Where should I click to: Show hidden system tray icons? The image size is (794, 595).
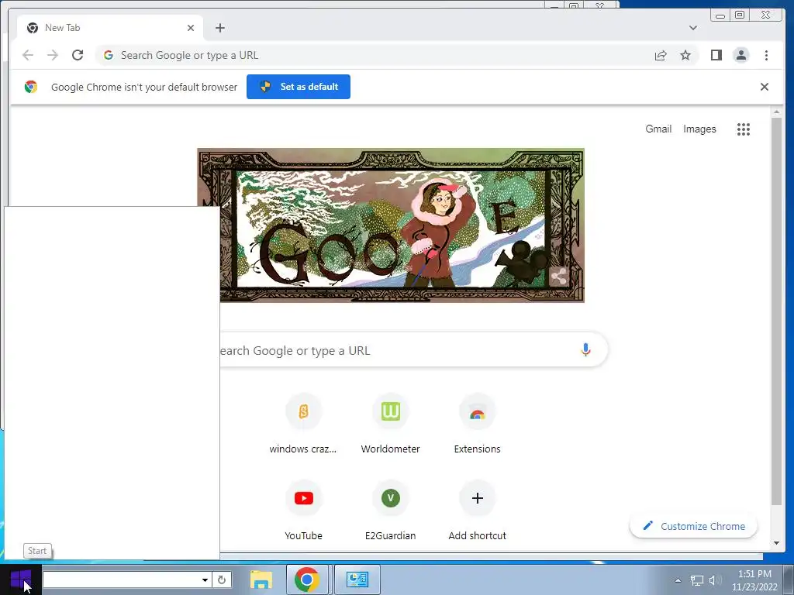(678, 580)
